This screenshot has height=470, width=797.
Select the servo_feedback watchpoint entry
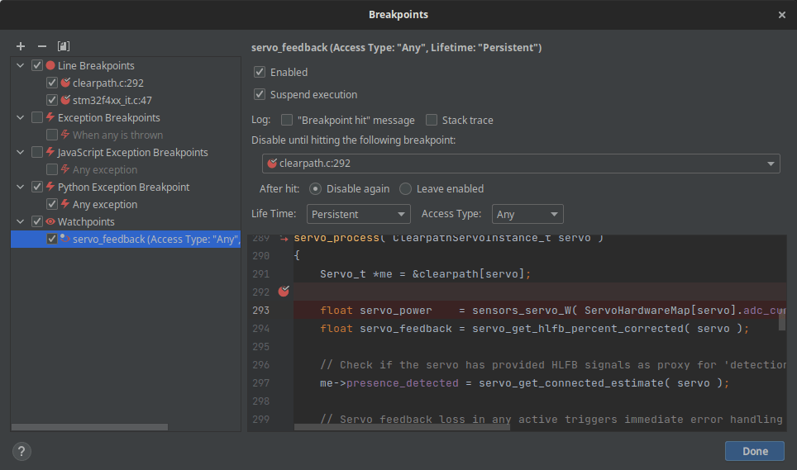pos(149,240)
